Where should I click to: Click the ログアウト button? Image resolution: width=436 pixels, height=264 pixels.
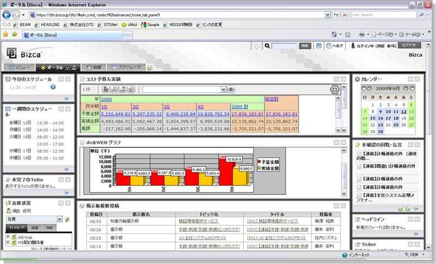click(409, 45)
